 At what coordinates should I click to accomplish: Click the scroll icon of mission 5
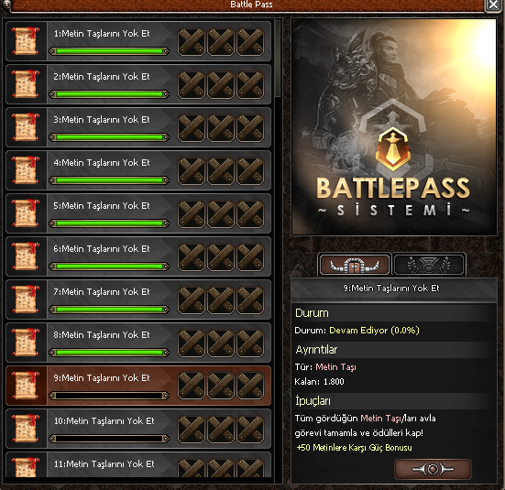(26, 213)
